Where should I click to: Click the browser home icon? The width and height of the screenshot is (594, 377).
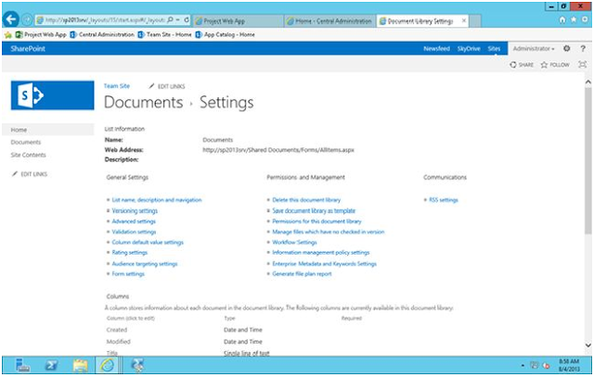pyautogui.click(x=562, y=19)
